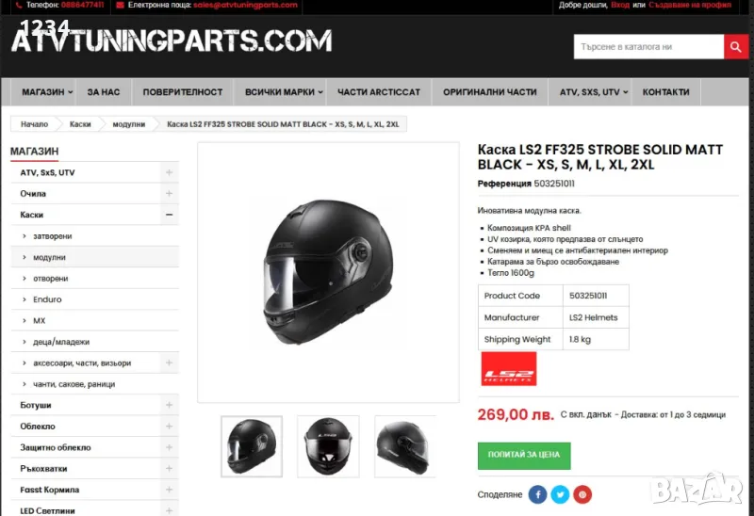Expand the Очила sidebar category
Screen dimensions: 754x516
(169, 194)
